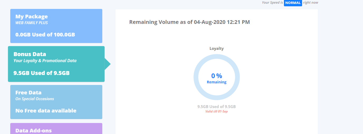Open the Free Data card

56,102
